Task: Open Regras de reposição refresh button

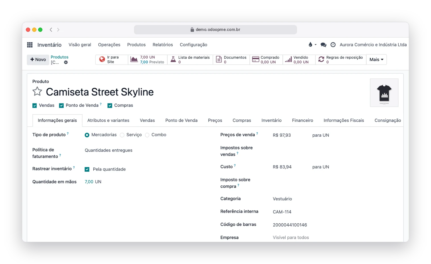Action: pos(341,59)
